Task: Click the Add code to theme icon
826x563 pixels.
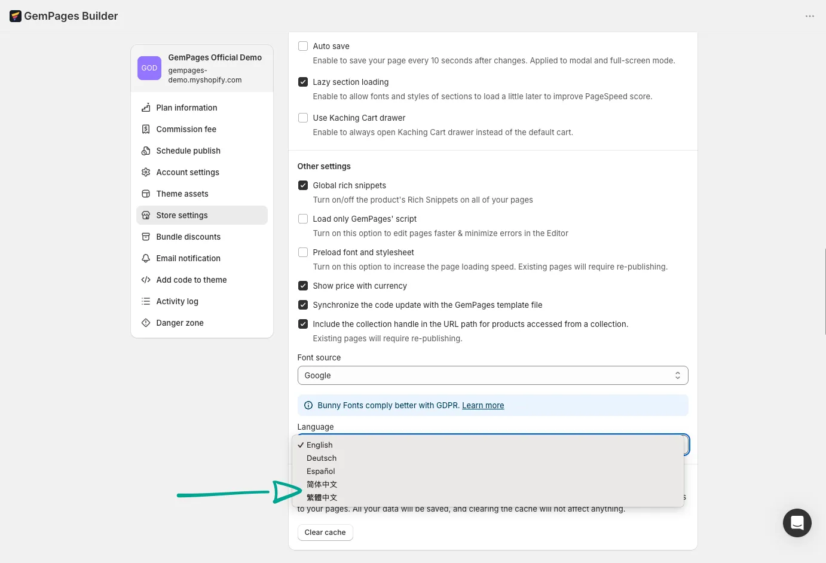Action: click(x=146, y=280)
